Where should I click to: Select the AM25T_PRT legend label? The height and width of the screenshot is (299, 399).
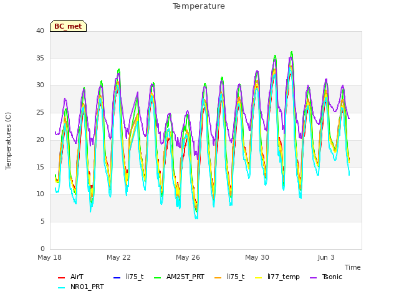[x=185, y=277]
